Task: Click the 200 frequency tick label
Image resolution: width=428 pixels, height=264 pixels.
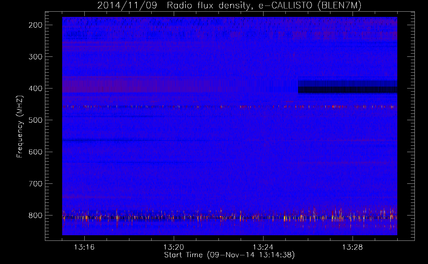Action: click(x=35, y=25)
